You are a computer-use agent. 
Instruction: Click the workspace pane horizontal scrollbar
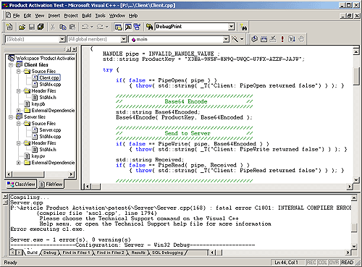[41, 174]
